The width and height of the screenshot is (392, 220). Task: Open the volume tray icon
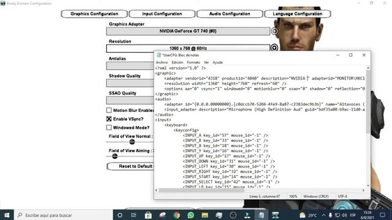coord(344,215)
